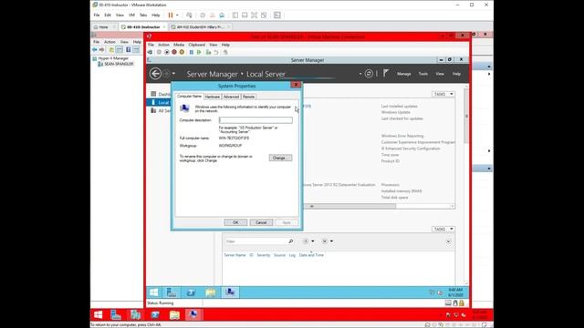Open upper TASKS dropdown in Properties panel
This screenshot has height=328, width=584.
click(443, 94)
